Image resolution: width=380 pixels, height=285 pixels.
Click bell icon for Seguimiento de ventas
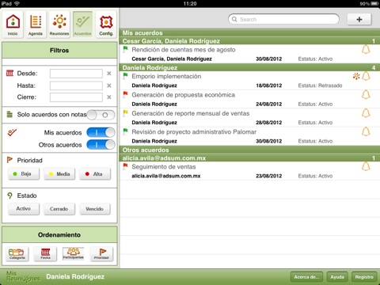coord(366,166)
